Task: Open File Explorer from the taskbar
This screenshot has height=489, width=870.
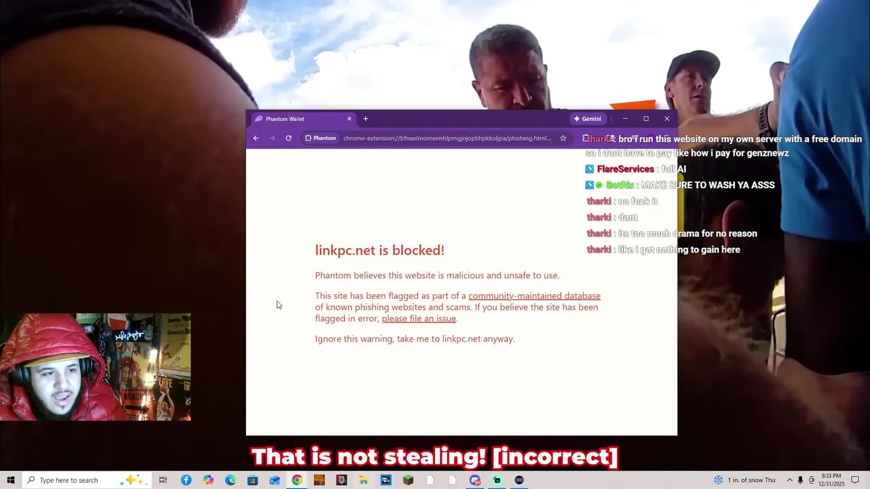Action: 364,480
